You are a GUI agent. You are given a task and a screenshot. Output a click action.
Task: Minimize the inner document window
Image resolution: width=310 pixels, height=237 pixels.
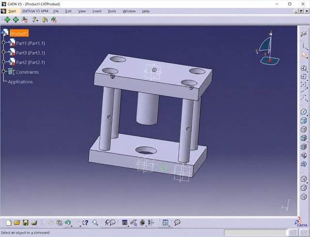296,11
